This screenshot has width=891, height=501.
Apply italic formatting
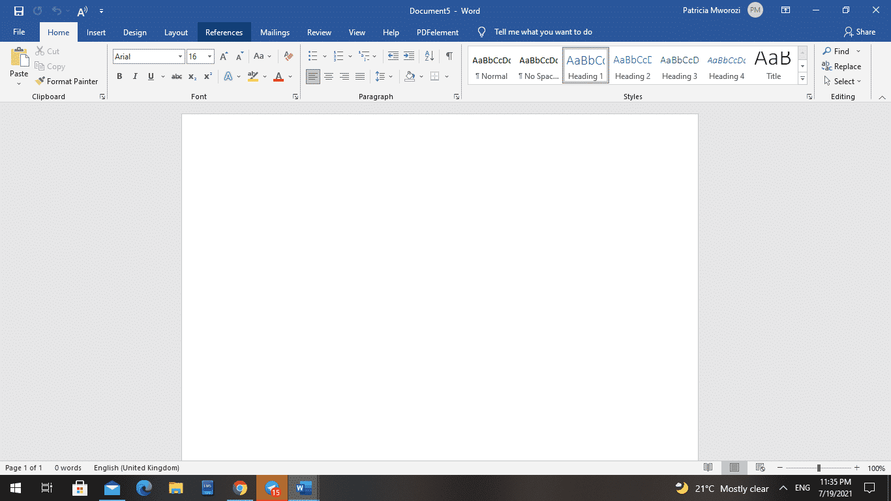point(135,76)
